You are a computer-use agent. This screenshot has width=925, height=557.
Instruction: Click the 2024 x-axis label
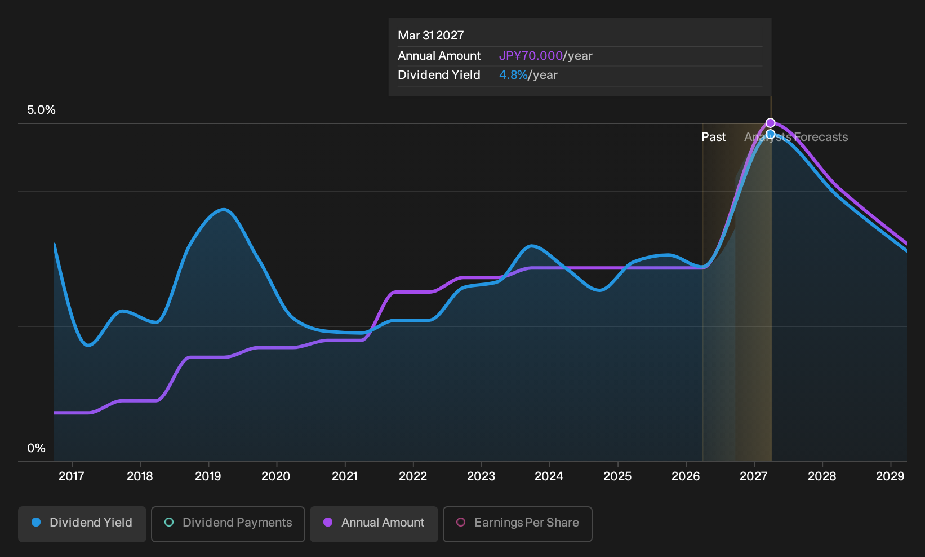(x=549, y=476)
